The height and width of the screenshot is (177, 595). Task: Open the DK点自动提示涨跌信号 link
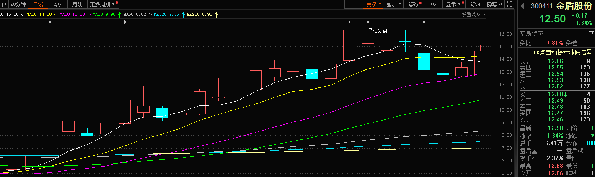(562, 53)
